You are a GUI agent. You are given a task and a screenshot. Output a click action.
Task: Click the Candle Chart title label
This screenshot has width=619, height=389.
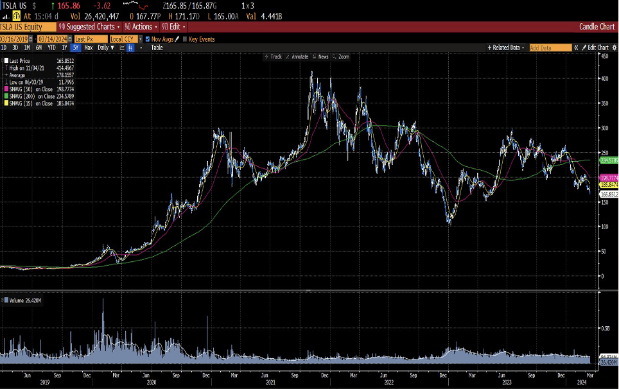tap(597, 27)
